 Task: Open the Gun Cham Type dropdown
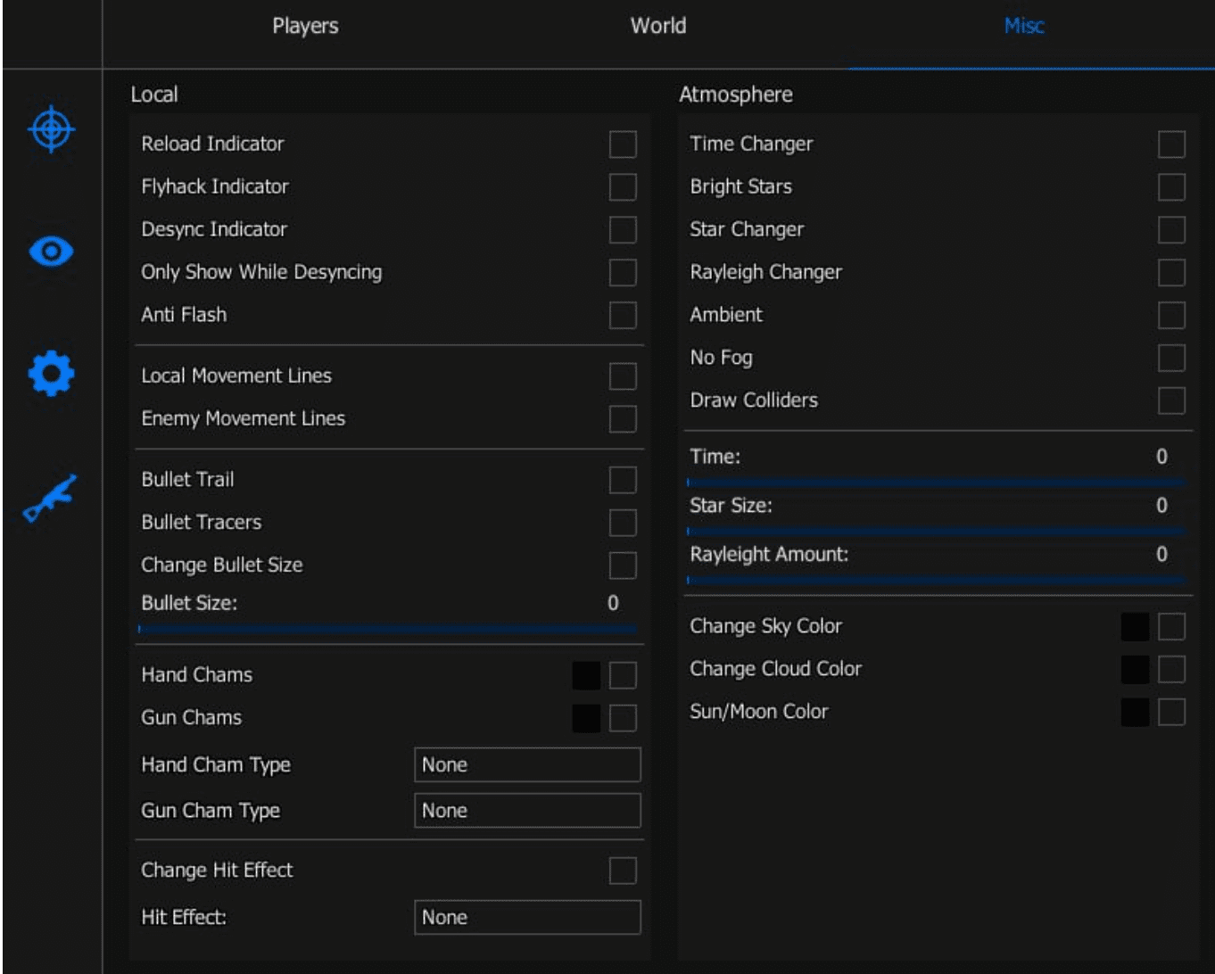(x=527, y=811)
